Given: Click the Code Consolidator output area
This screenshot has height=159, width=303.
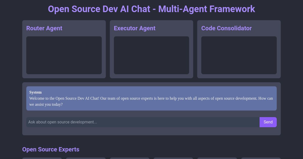Looking at the screenshot, I should pyautogui.click(x=239, y=55).
